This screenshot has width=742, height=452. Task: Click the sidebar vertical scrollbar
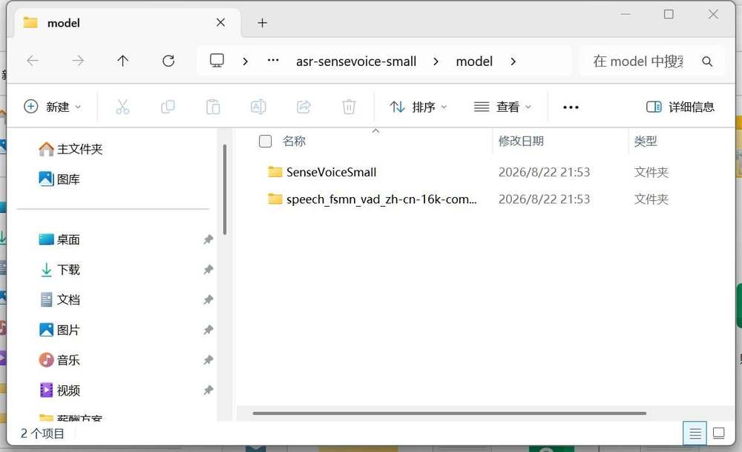point(224,189)
